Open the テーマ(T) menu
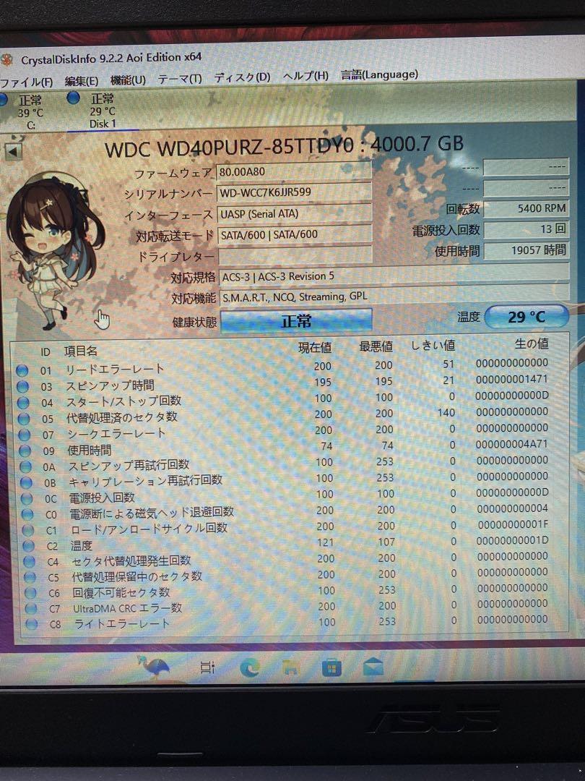The width and height of the screenshot is (585, 781). 180,79
